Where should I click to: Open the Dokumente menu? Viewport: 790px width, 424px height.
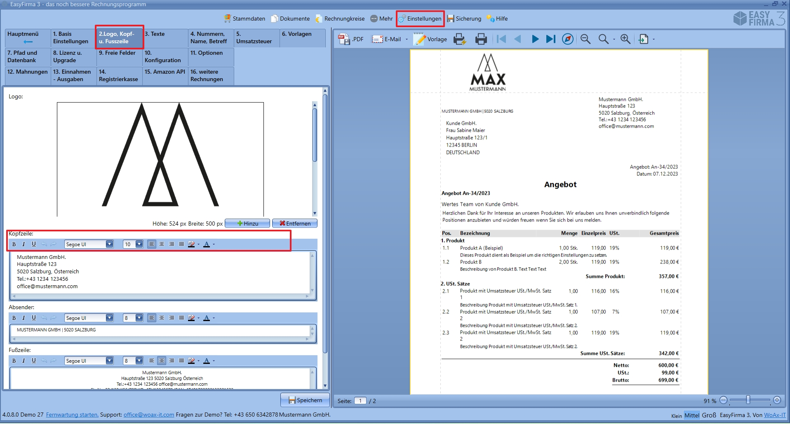[290, 19]
